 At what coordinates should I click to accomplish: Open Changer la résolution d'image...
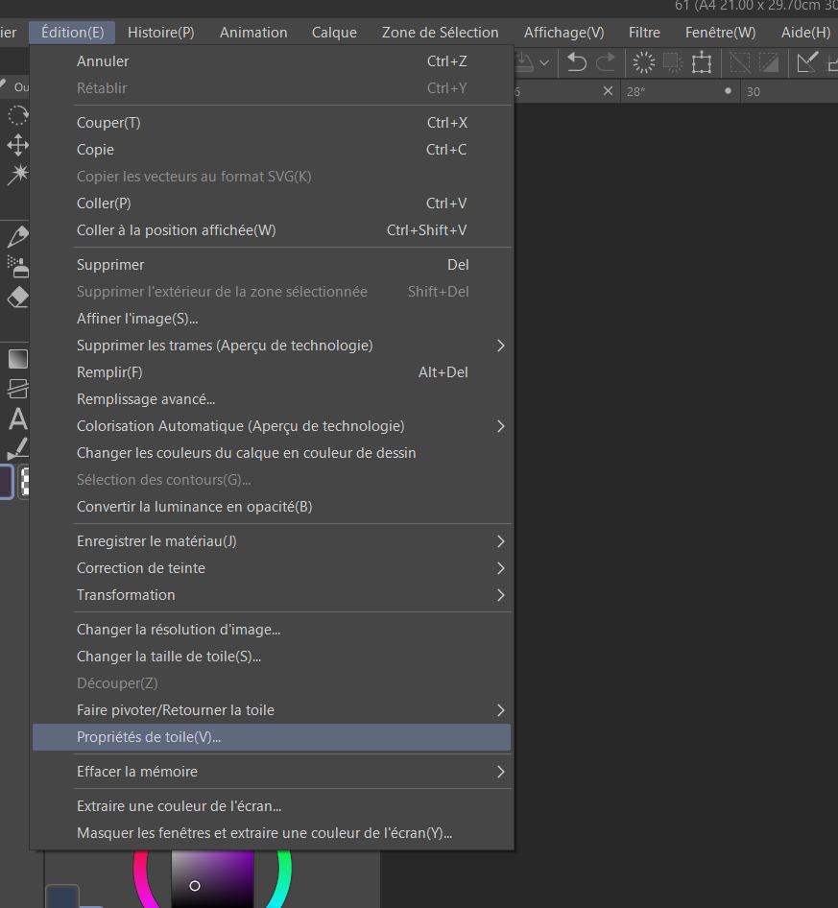coord(272,630)
